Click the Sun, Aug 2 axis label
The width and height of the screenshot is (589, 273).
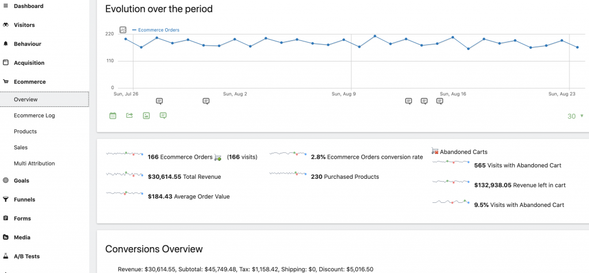(235, 94)
